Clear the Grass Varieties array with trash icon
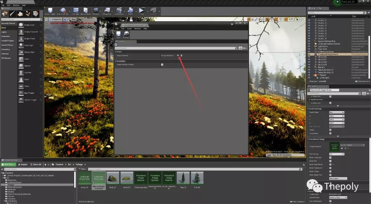 tap(181, 56)
